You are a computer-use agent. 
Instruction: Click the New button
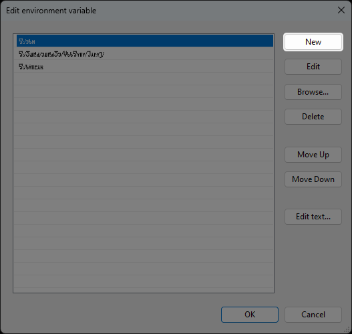click(313, 42)
